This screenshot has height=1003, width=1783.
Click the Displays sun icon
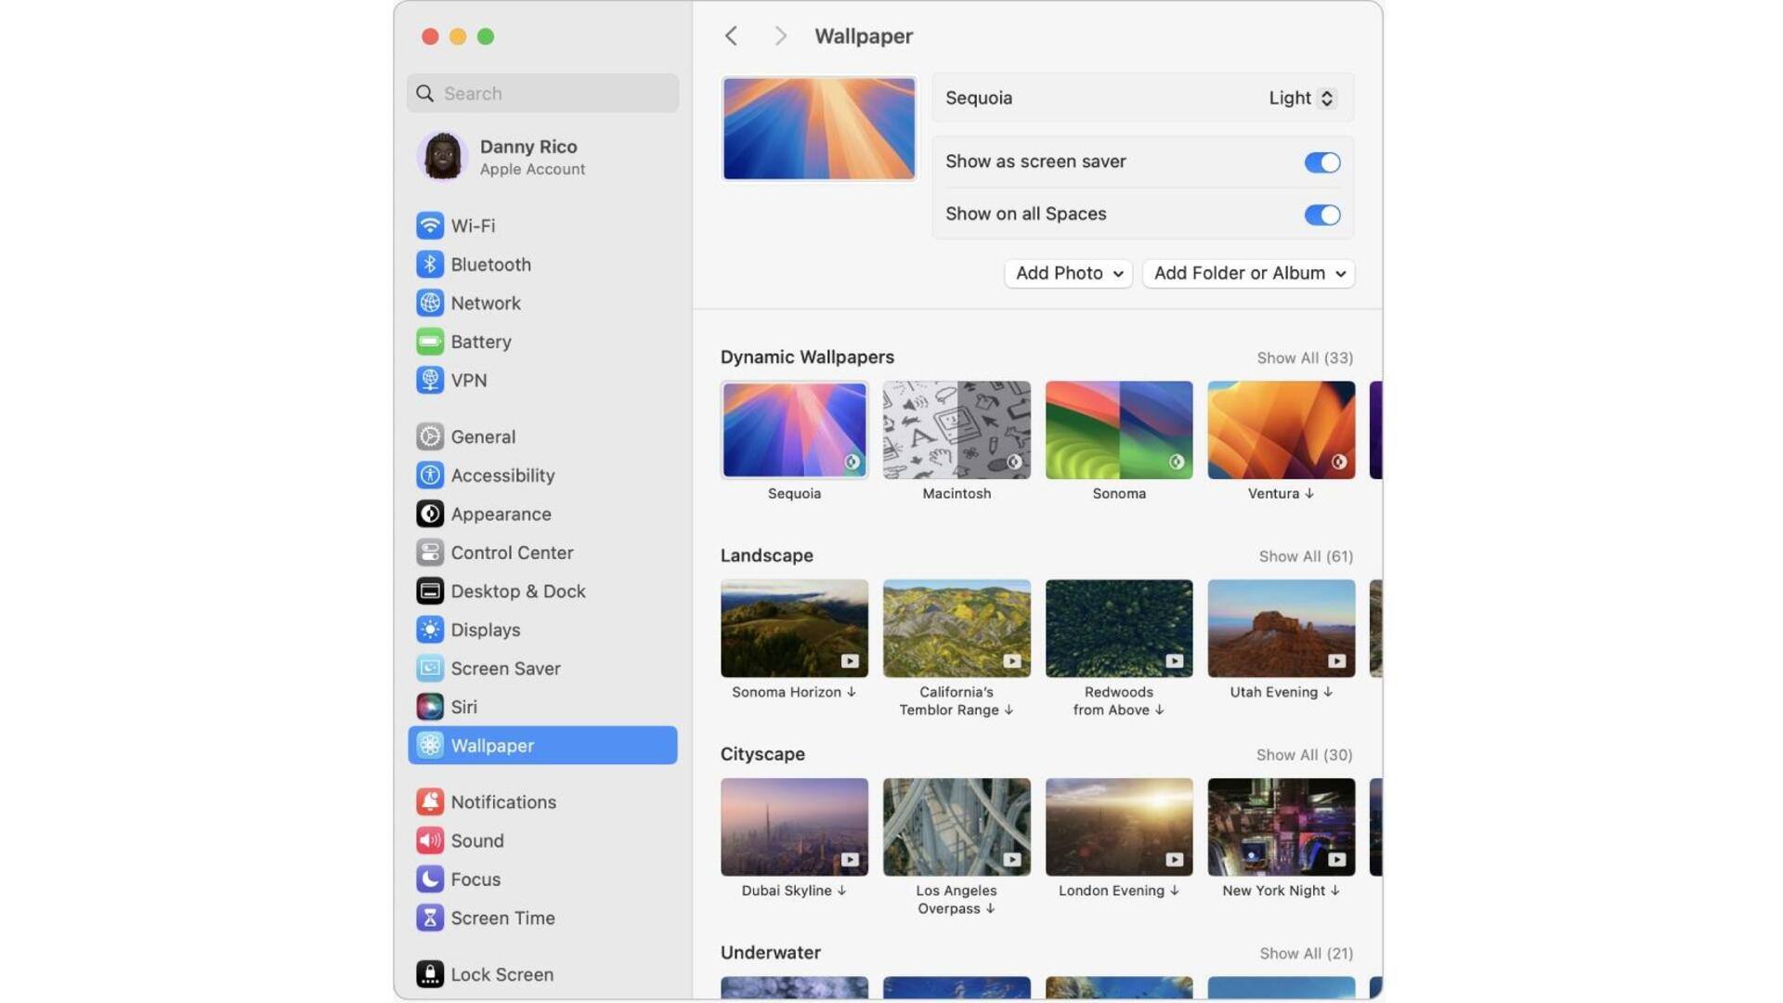click(429, 630)
